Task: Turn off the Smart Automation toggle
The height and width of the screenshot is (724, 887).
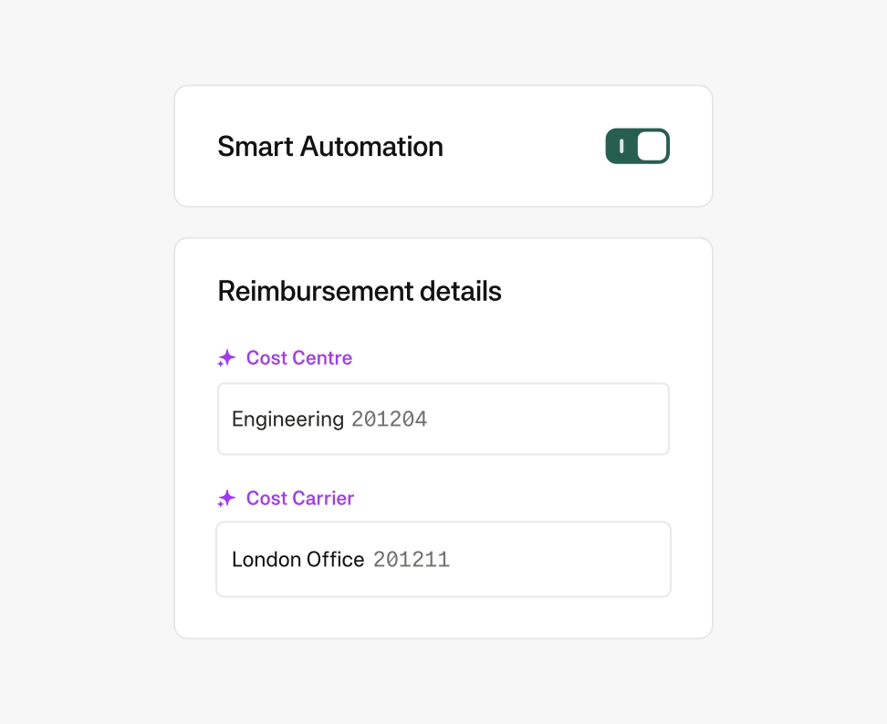Action: point(637,146)
